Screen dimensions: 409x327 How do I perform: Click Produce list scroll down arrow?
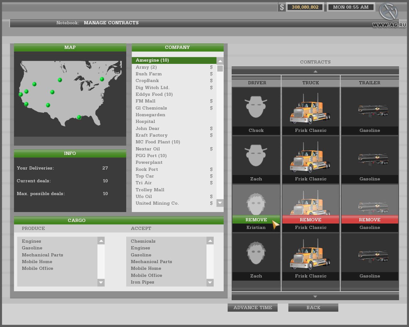101,282
